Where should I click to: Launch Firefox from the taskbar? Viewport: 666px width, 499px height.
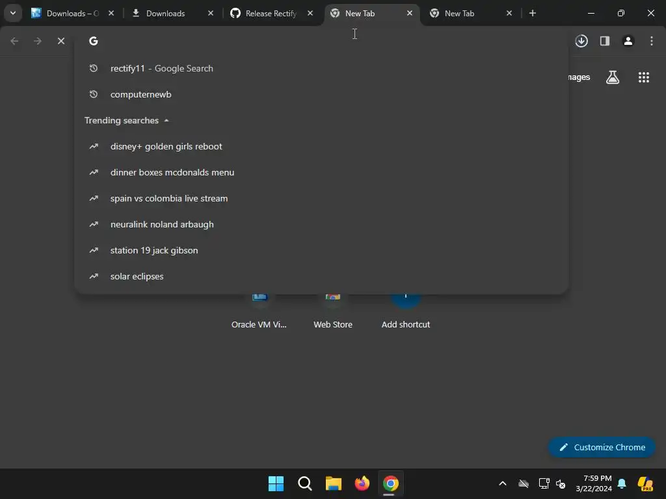362,483
